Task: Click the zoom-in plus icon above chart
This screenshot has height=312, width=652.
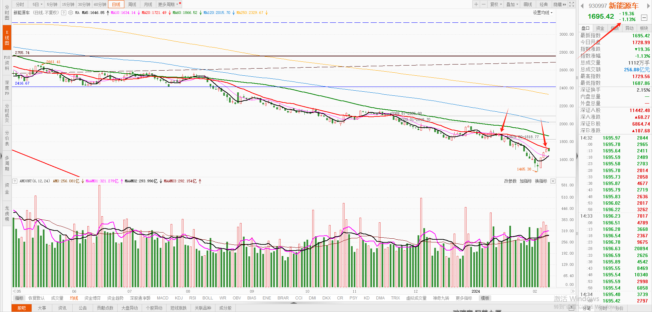Action: tap(476, 4)
